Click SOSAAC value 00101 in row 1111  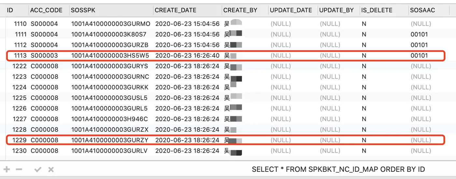(x=419, y=34)
